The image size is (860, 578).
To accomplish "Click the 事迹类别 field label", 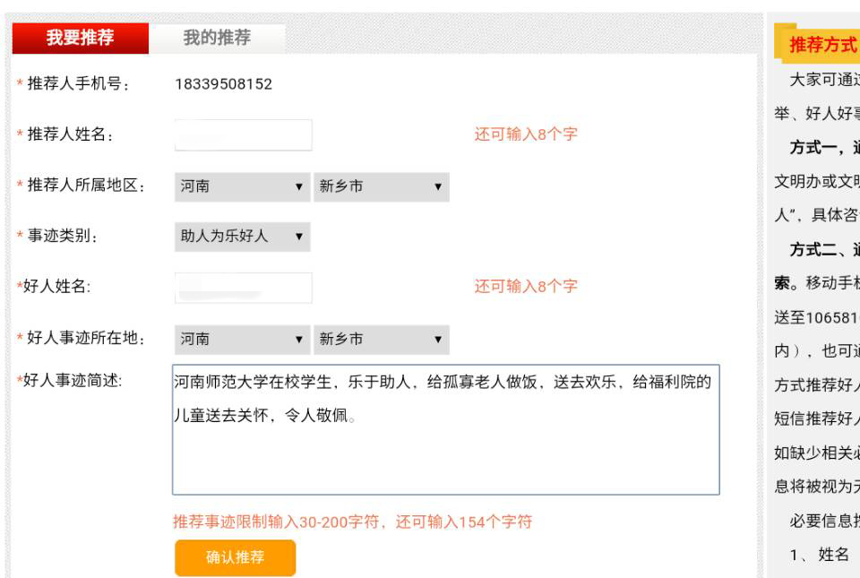I will [x=63, y=237].
